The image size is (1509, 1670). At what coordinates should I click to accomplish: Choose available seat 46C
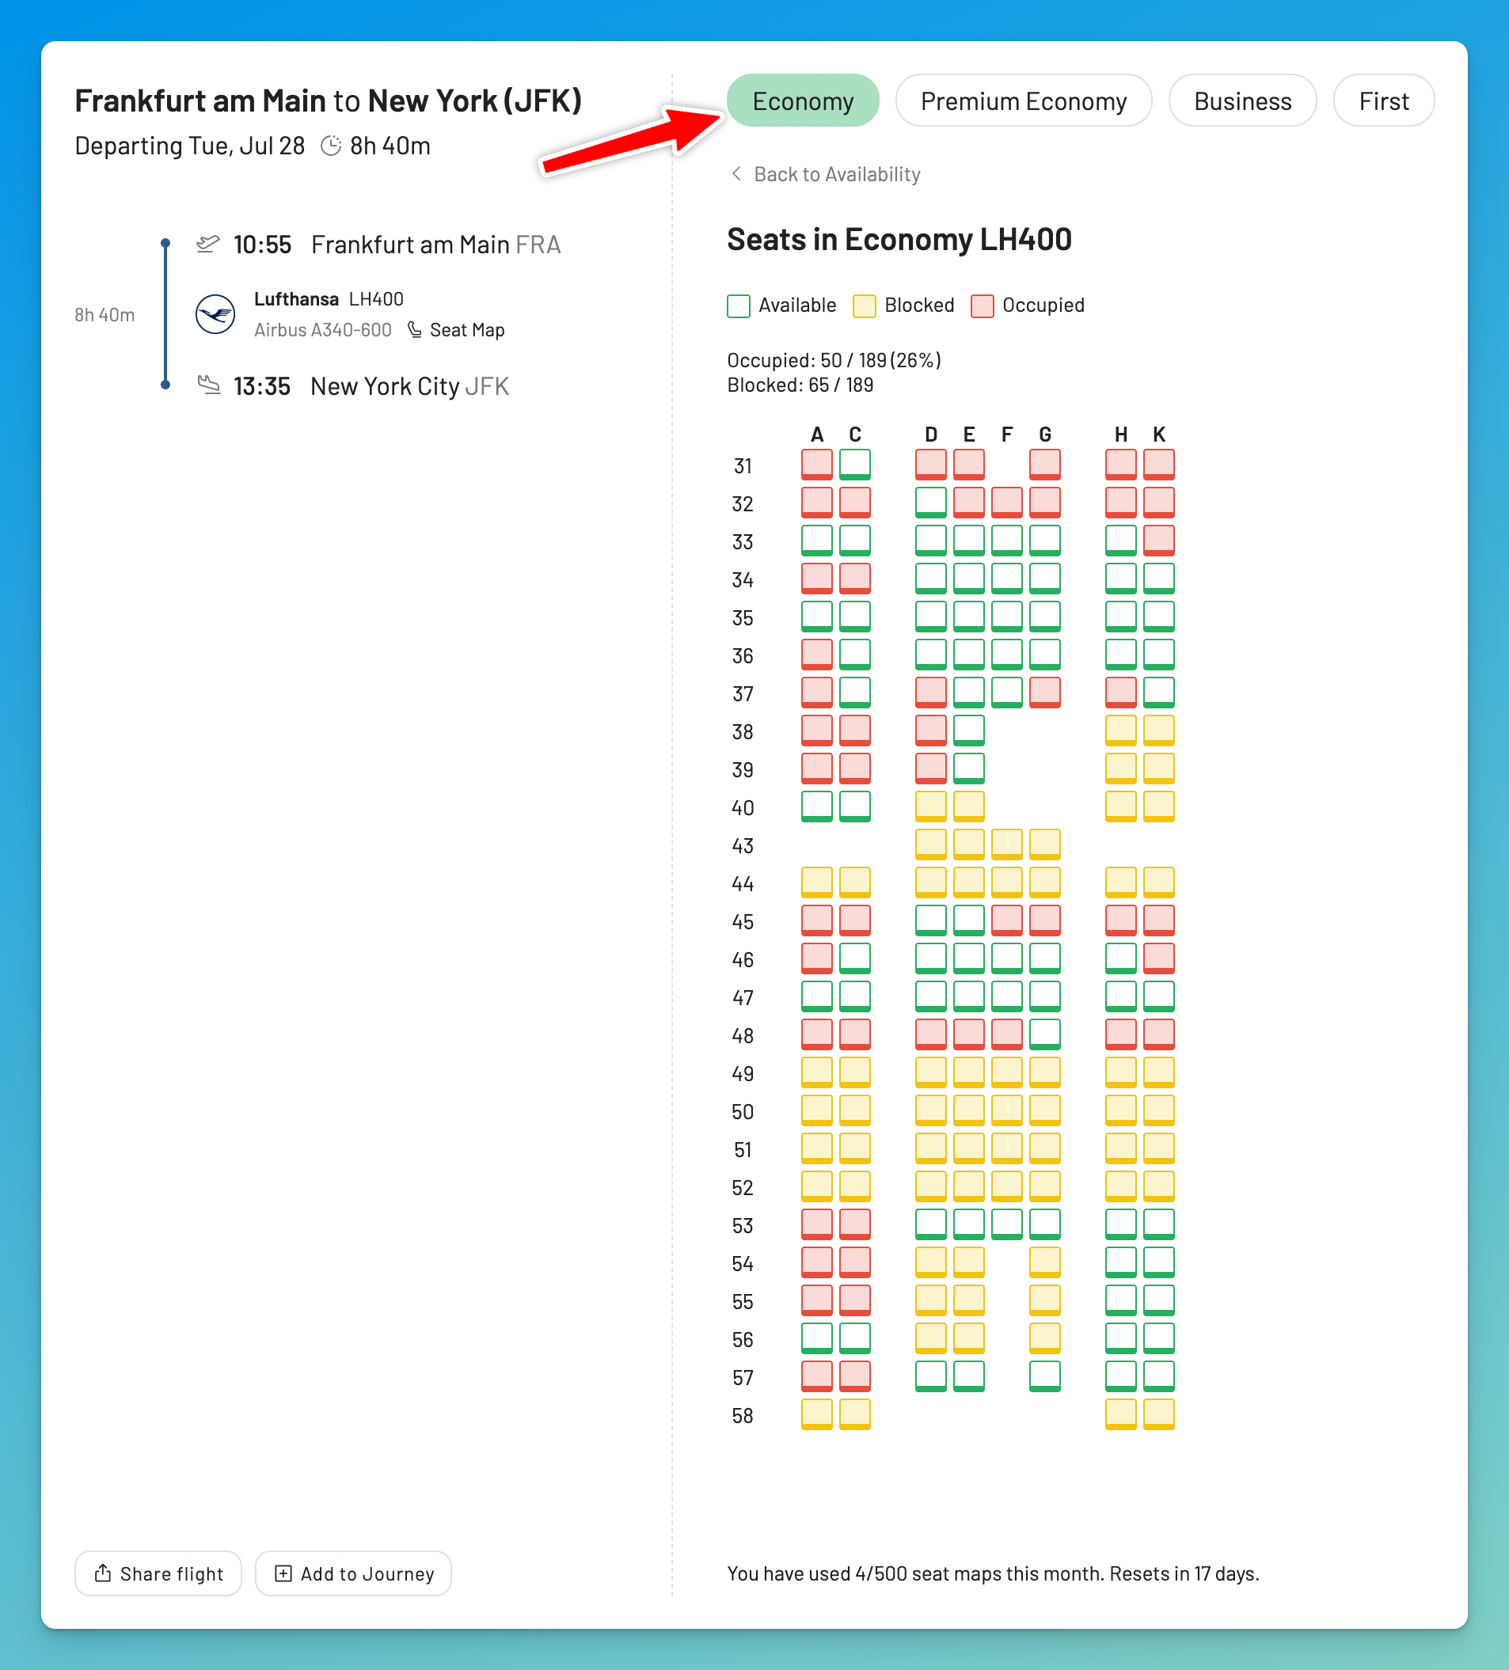coord(854,959)
